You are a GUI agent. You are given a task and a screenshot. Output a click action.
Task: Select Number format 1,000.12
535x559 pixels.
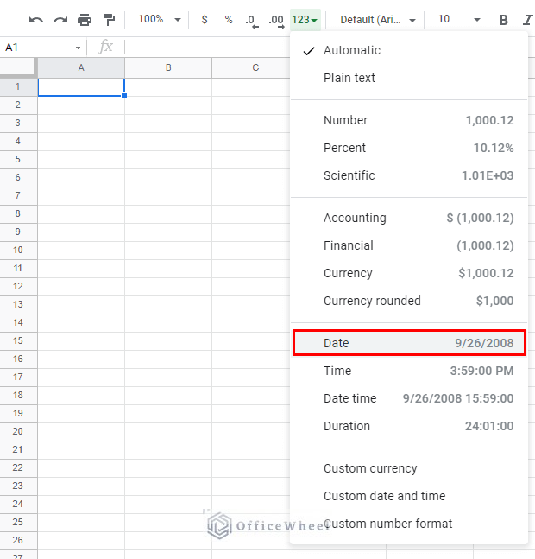[409, 120]
